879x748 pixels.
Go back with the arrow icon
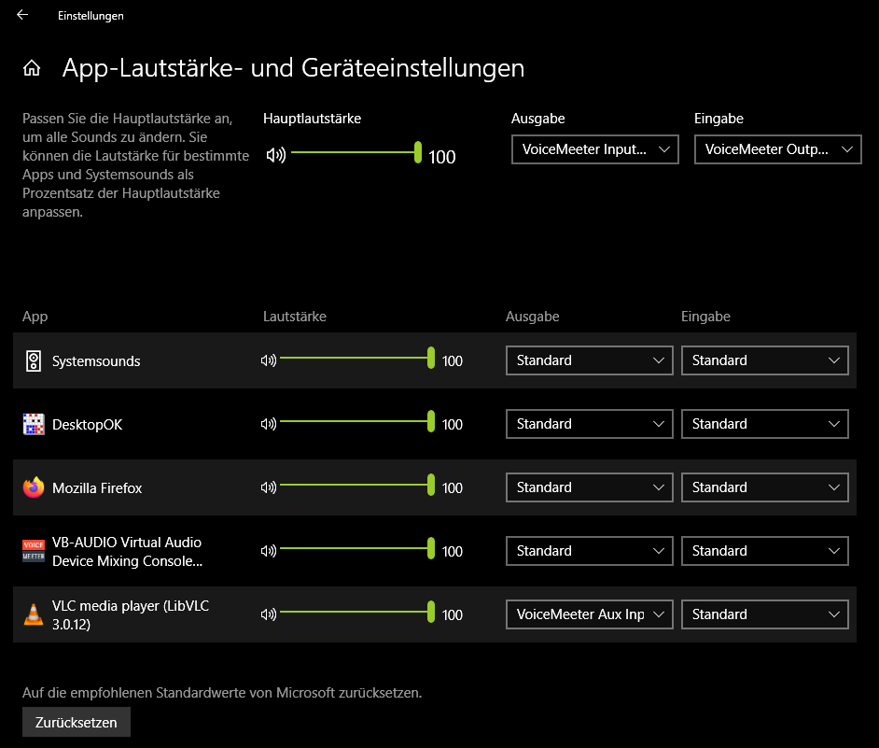(22, 15)
